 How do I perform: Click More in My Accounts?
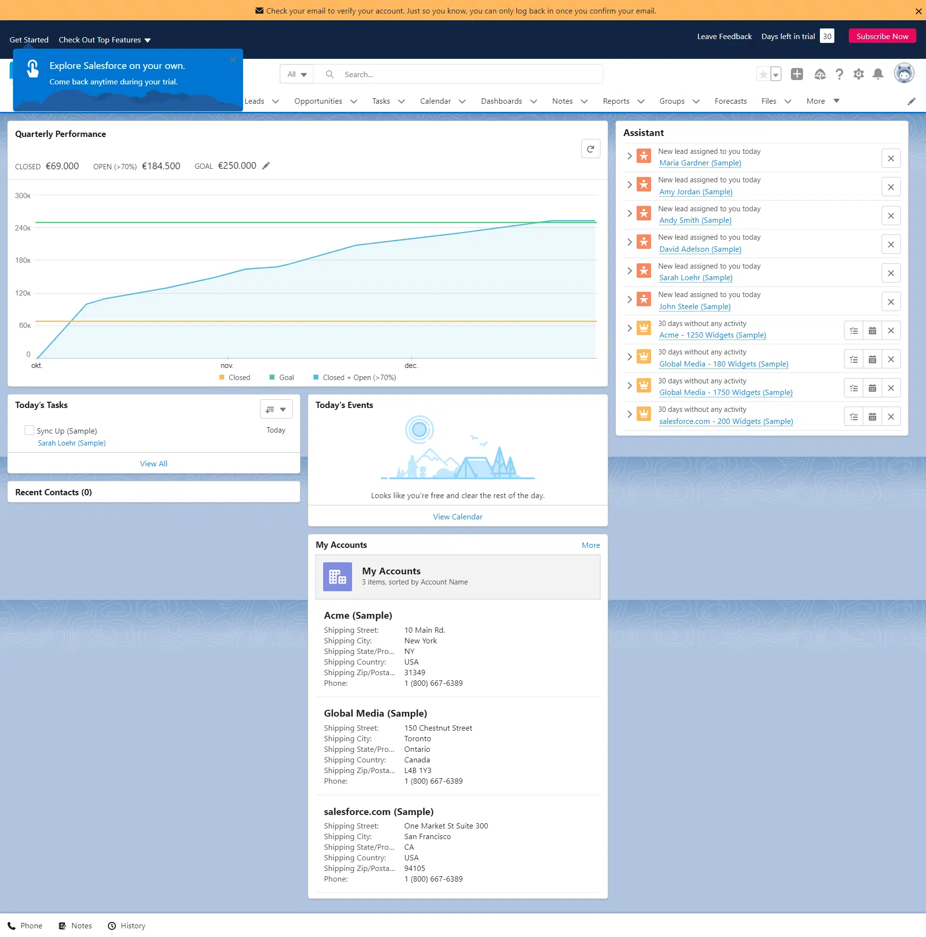coord(591,545)
